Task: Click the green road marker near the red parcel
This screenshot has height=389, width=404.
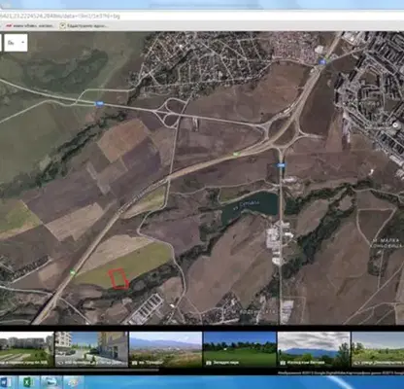Action: pyautogui.click(x=73, y=272)
